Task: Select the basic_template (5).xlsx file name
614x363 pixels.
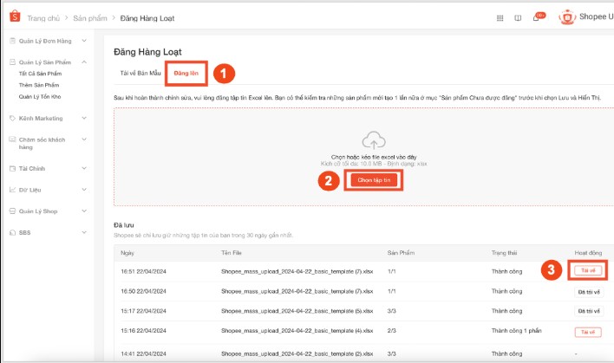Action: pos(297,311)
